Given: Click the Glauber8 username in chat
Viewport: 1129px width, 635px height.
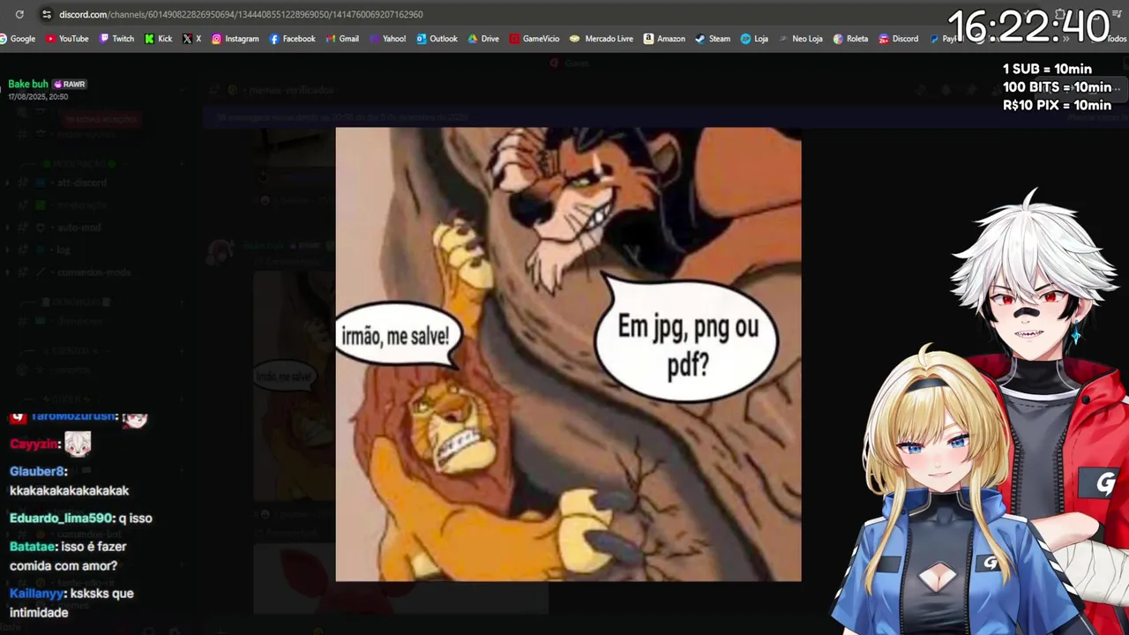Looking at the screenshot, I should (x=38, y=472).
